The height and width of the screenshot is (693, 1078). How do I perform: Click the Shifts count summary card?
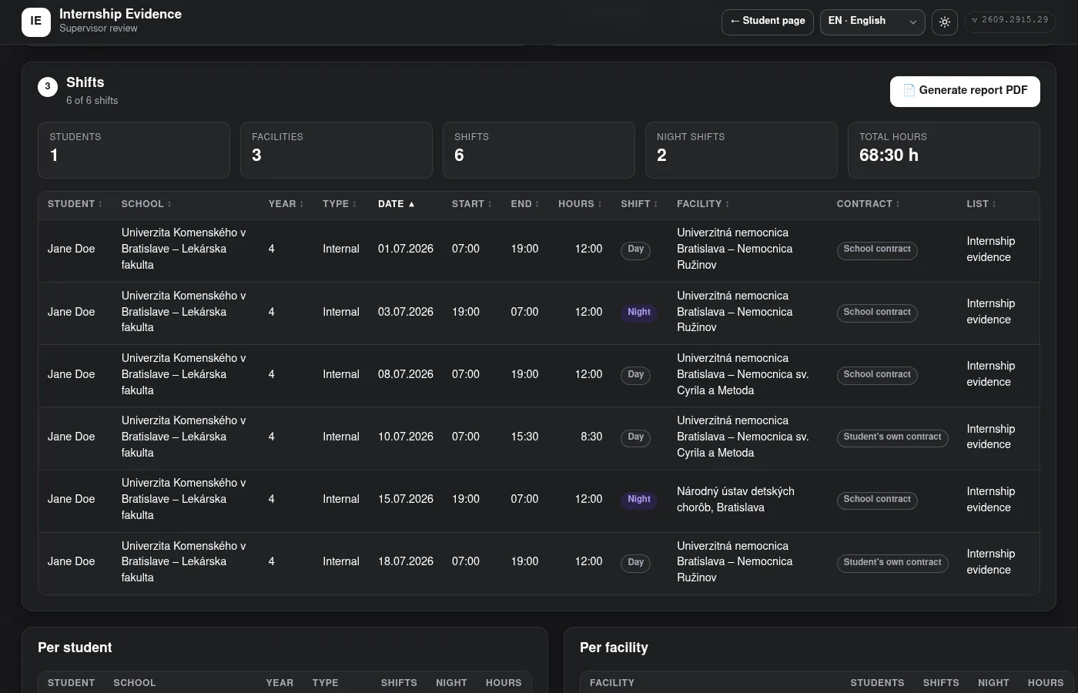(x=539, y=150)
